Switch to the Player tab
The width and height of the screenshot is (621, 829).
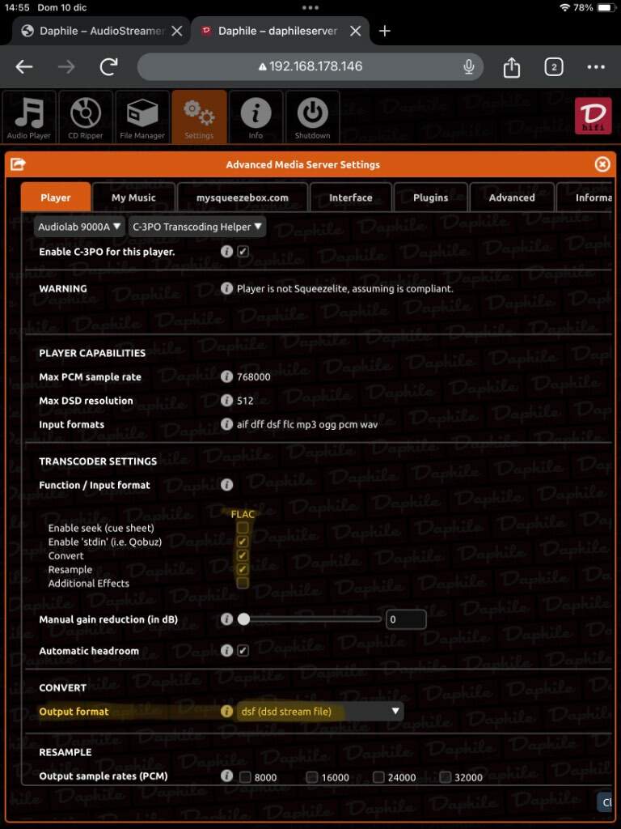[56, 198]
